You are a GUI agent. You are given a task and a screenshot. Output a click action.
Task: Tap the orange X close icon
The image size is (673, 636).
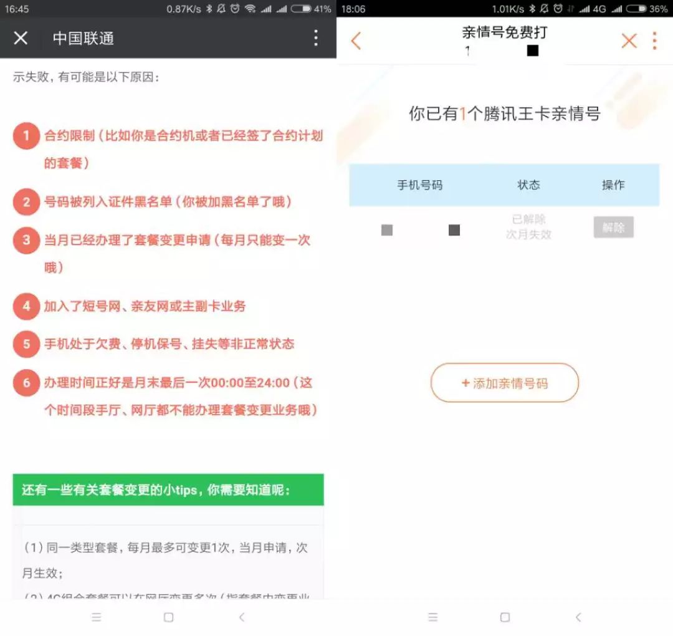point(629,41)
